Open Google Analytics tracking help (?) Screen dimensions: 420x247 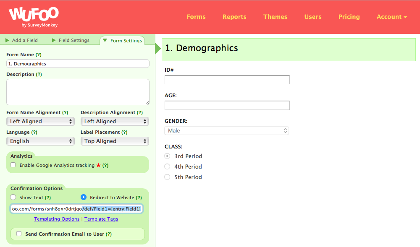tap(105, 166)
